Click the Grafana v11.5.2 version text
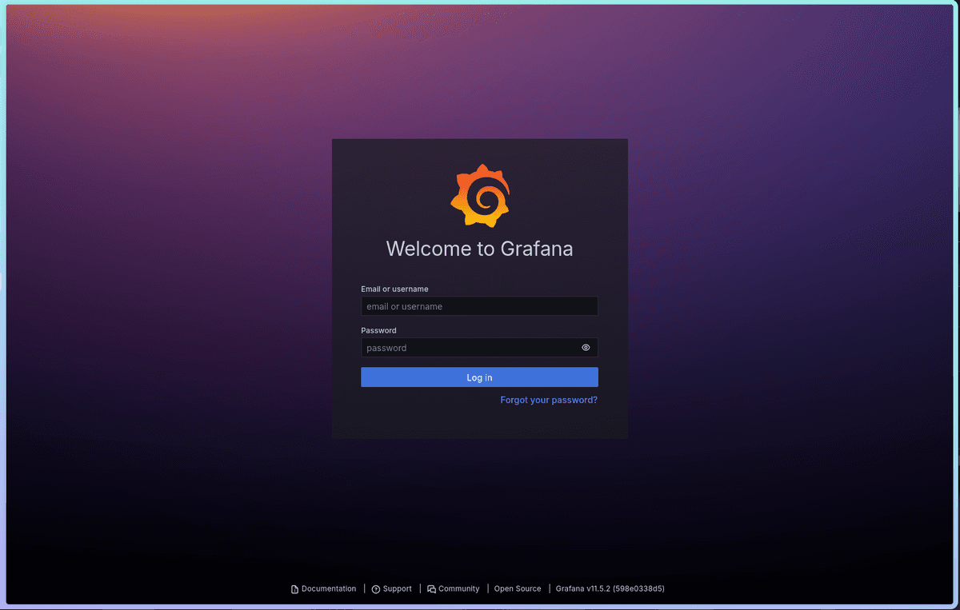 pyautogui.click(x=610, y=588)
